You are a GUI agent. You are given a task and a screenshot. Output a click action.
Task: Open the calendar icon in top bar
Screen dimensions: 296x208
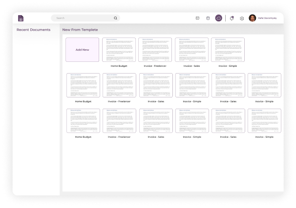point(208,18)
